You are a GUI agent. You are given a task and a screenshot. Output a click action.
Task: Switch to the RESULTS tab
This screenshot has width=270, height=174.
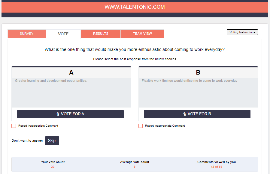tap(101, 34)
